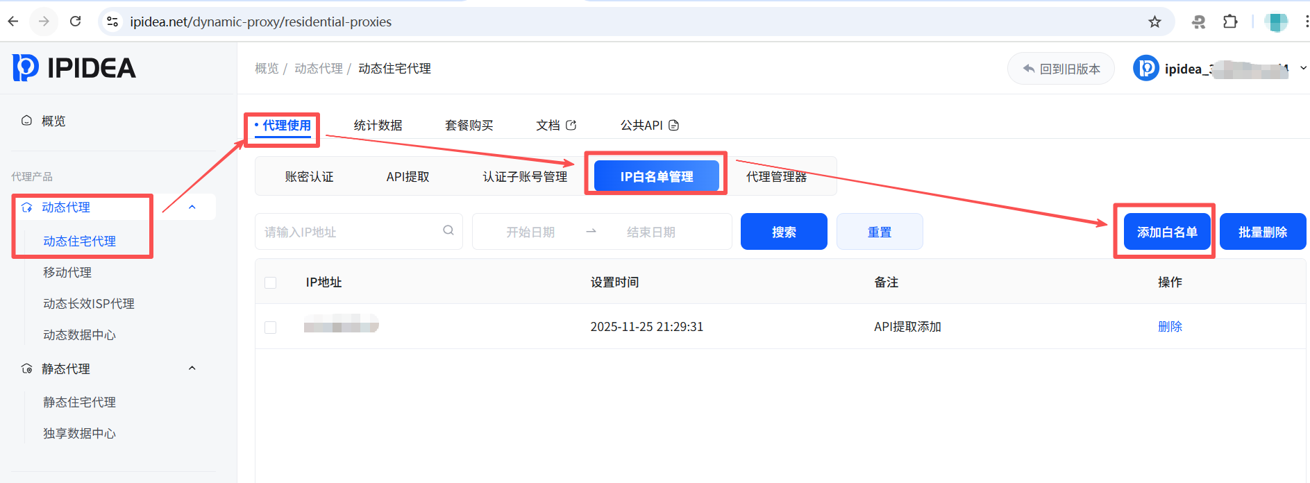
Task: Click the overview icon beside 概览
Action: pyautogui.click(x=26, y=121)
